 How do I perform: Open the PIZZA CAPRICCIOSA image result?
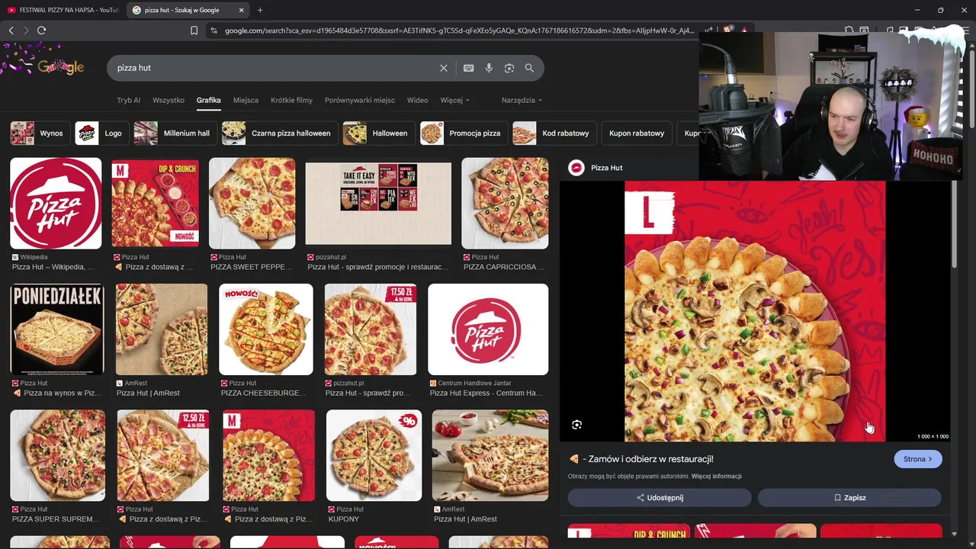(505, 204)
